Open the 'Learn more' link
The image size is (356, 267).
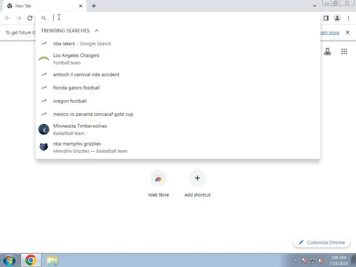330,32
